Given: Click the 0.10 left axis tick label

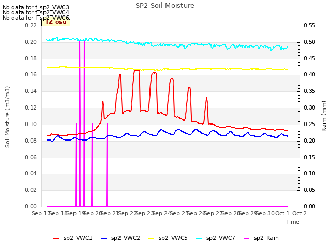Looking at the screenshot, I should coord(31,124).
